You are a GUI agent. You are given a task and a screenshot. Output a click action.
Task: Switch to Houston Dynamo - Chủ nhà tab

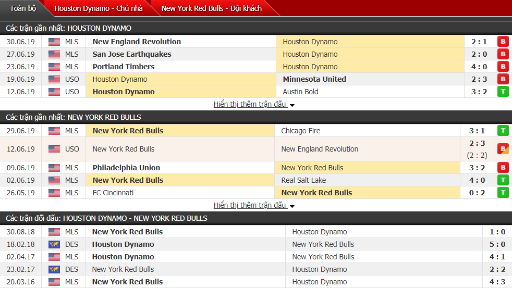[x=99, y=8]
